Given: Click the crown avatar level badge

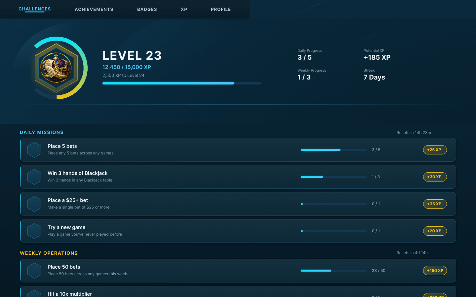Looking at the screenshot, I should click(x=56, y=68).
